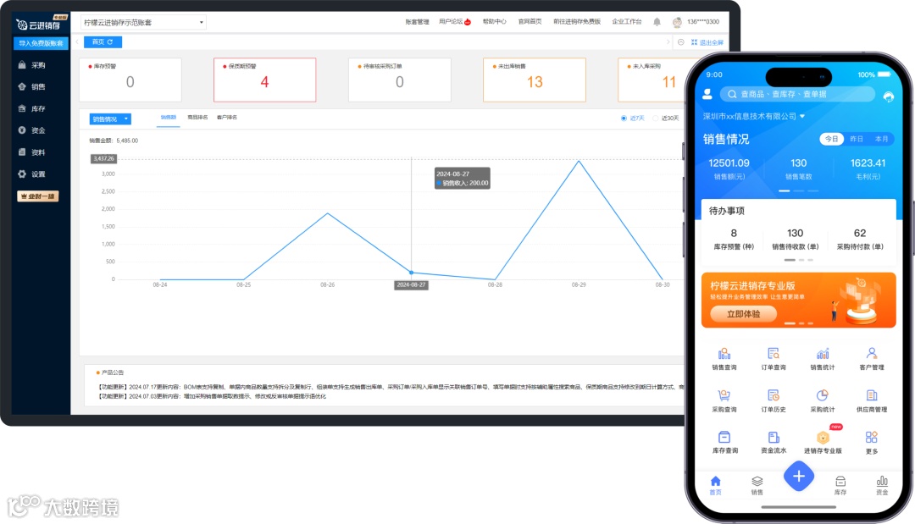
Task: Expand the 深圳市xx信息技术有限公司 company dropdown on phone
Action: click(754, 116)
